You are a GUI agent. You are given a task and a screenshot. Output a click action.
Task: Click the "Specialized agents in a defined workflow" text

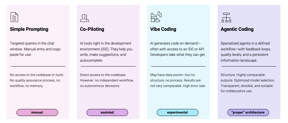pos(246,52)
